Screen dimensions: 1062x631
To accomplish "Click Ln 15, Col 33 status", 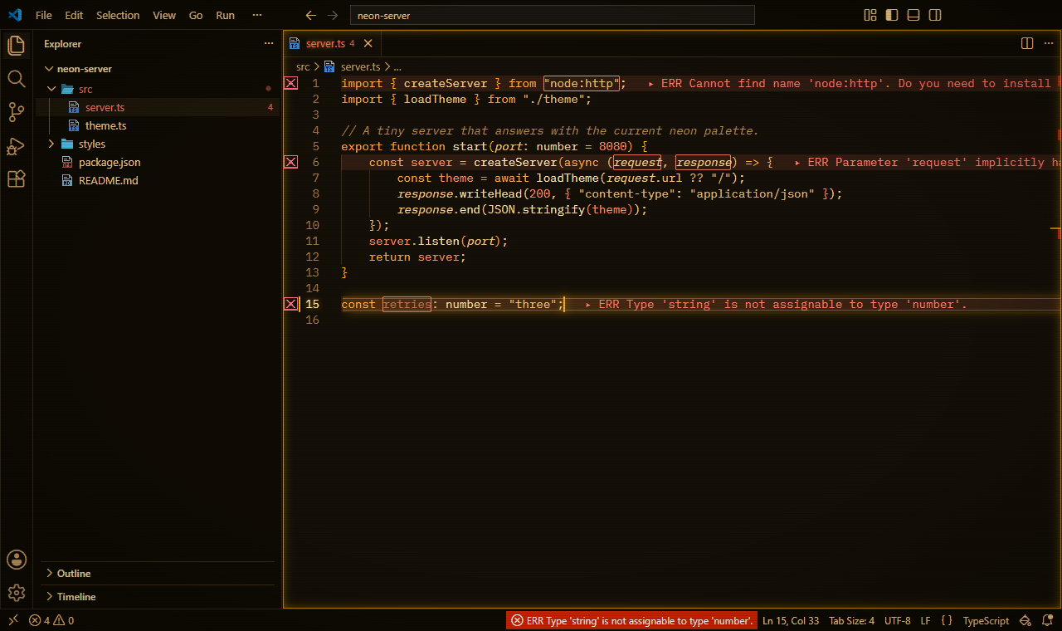I will 791,620.
